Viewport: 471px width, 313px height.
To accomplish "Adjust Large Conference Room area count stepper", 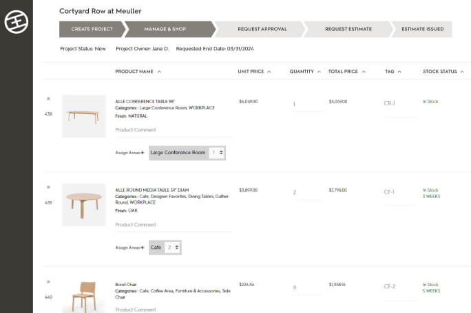I will 222,153.
